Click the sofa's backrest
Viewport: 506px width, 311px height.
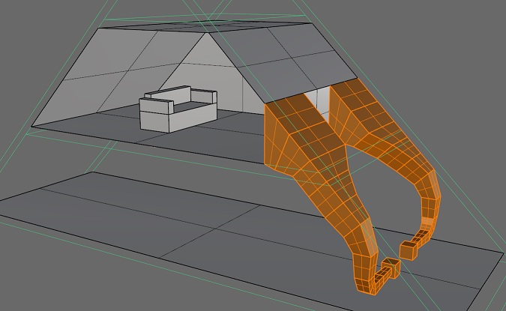178,95
